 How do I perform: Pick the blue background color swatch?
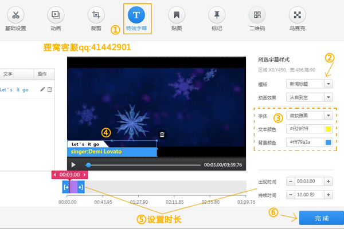pyautogui.click(x=328, y=143)
